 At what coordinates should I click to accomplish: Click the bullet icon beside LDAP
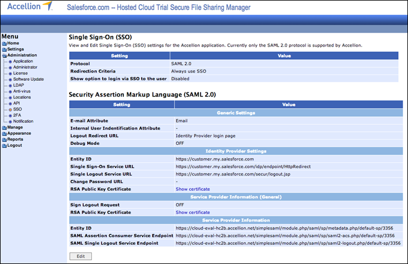(10, 85)
